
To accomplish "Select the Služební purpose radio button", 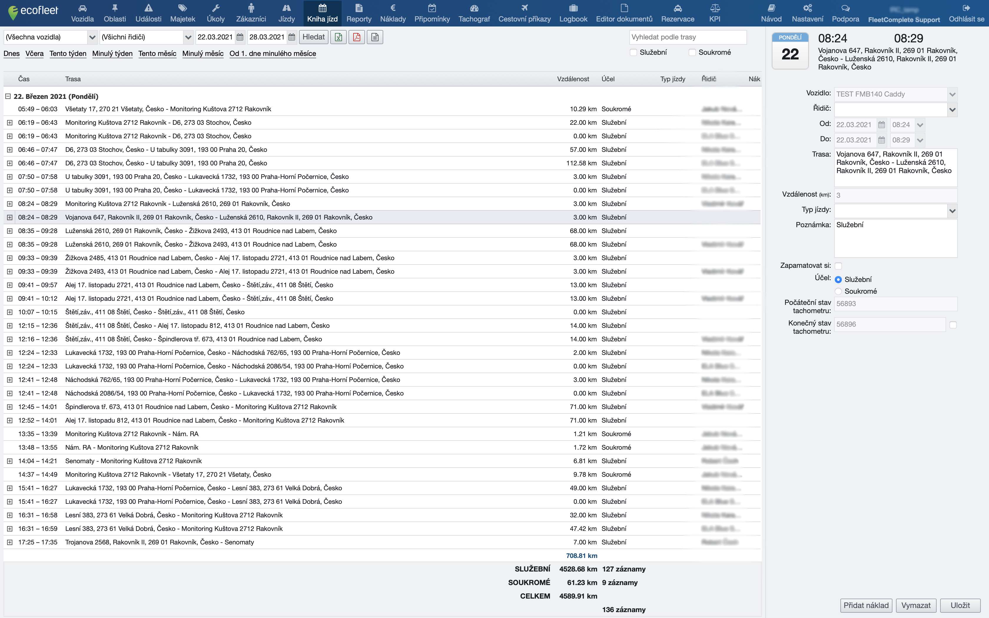I will click(x=838, y=280).
